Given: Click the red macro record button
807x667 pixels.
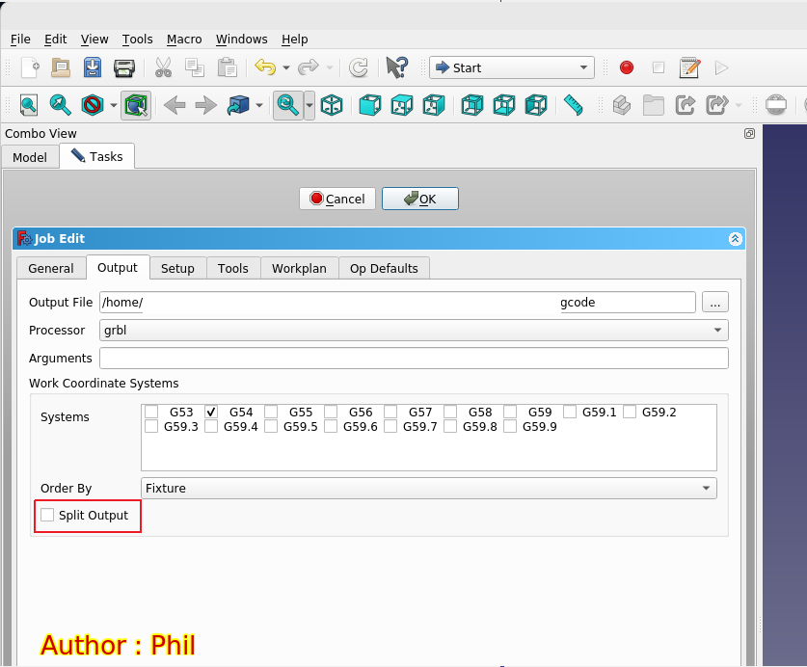Looking at the screenshot, I should 627,67.
